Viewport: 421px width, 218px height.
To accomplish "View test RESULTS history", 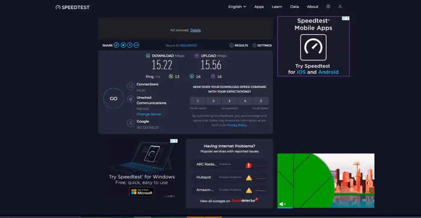I will 239,45.
